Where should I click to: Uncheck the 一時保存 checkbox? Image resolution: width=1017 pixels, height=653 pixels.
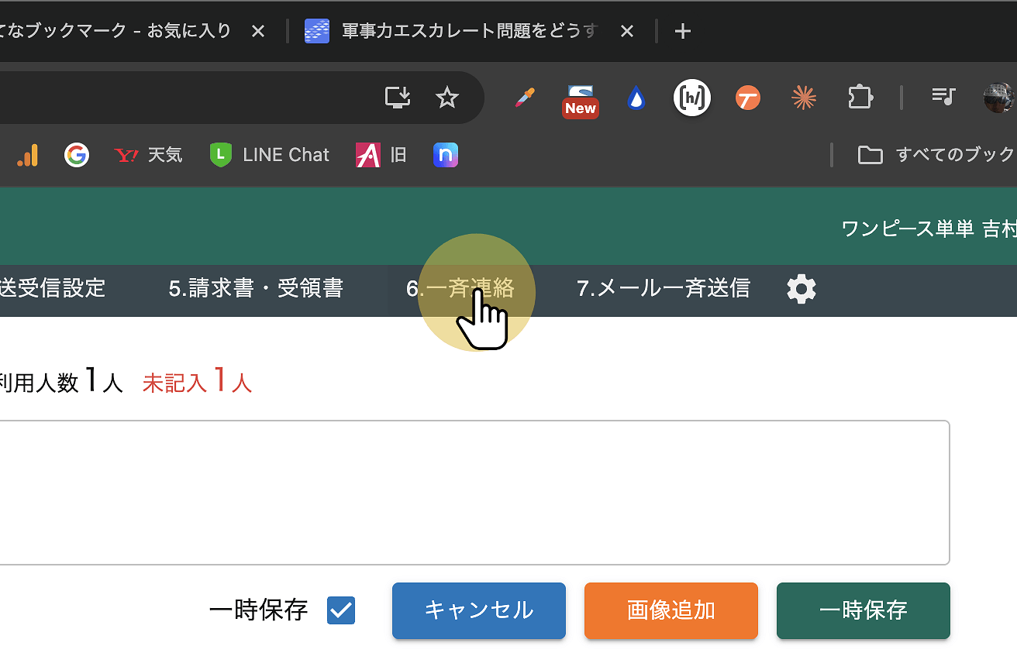(x=341, y=610)
